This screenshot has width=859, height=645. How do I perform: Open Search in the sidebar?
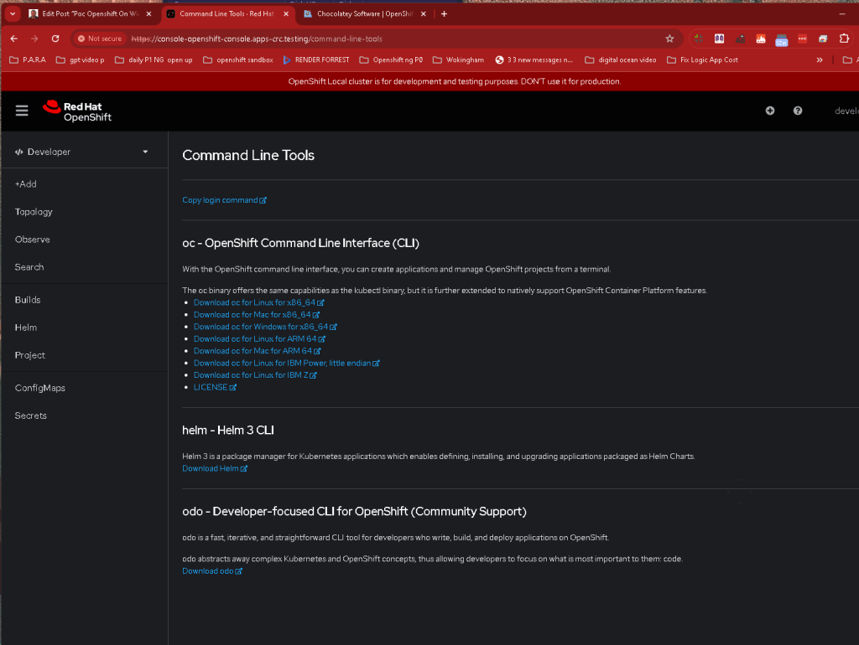[29, 267]
